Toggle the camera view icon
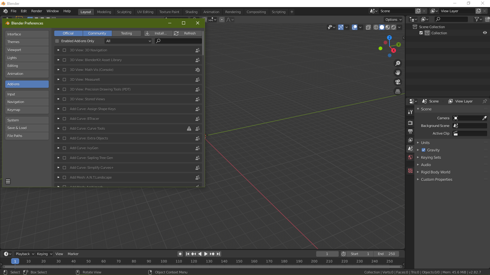 [398, 82]
